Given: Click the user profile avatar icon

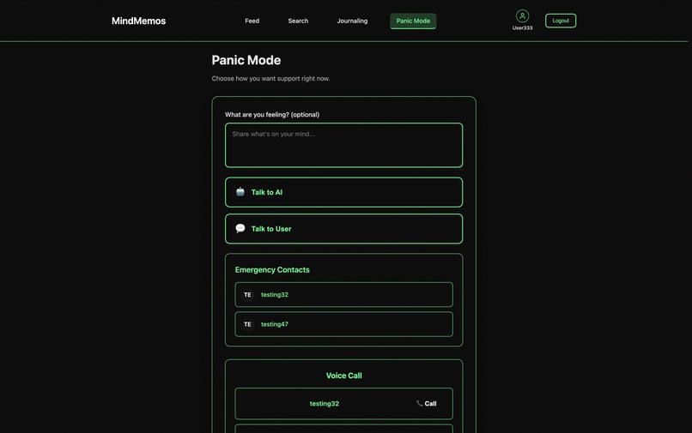Looking at the screenshot, I should [522, 16].
